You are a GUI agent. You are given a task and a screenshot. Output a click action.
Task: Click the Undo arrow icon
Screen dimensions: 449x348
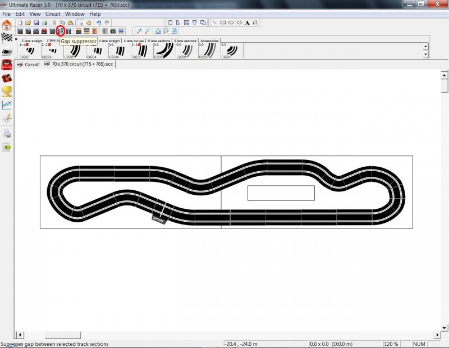tap(99, 23)
